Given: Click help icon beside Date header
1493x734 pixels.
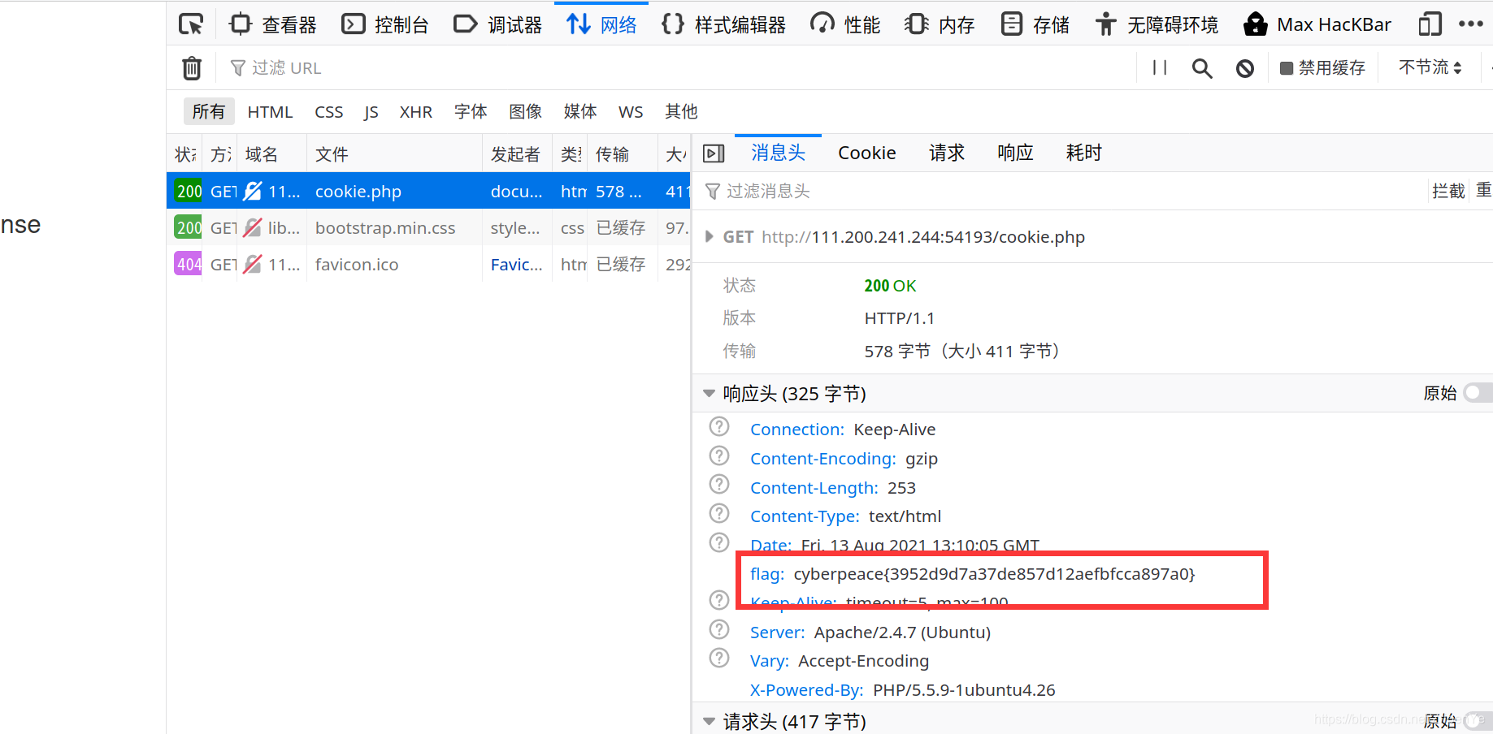Looking at the screenshot, I should tap(719, 542).
